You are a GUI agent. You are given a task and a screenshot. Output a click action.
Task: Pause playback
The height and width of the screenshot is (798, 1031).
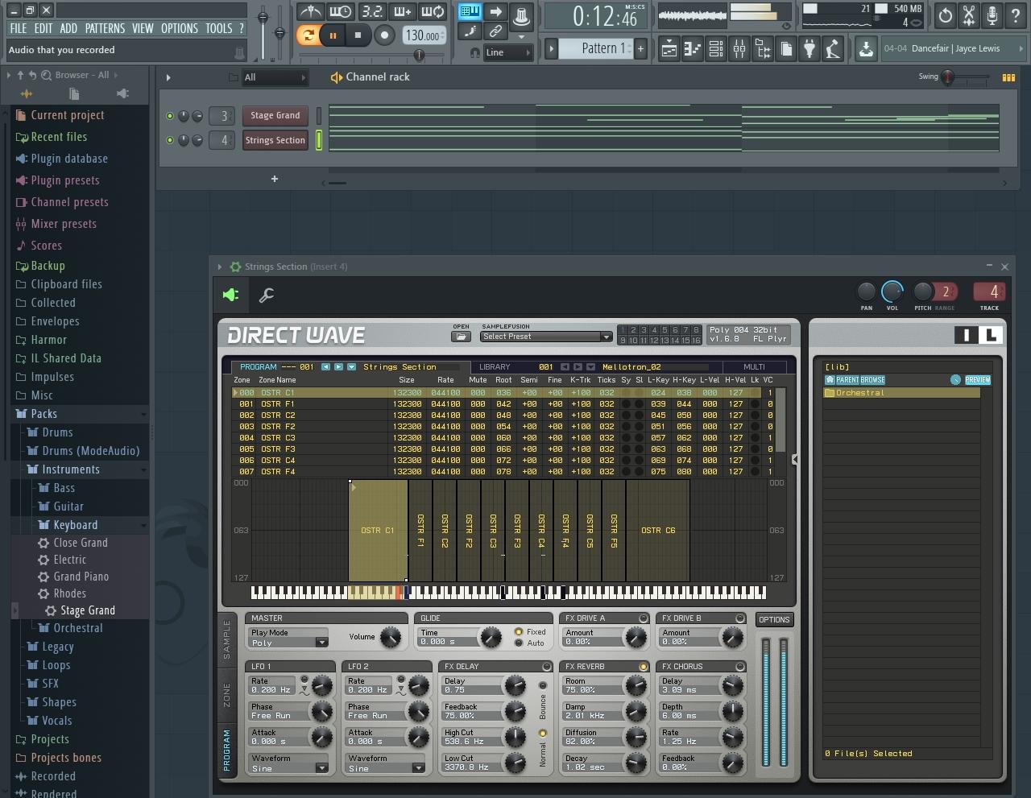(333, 35)
